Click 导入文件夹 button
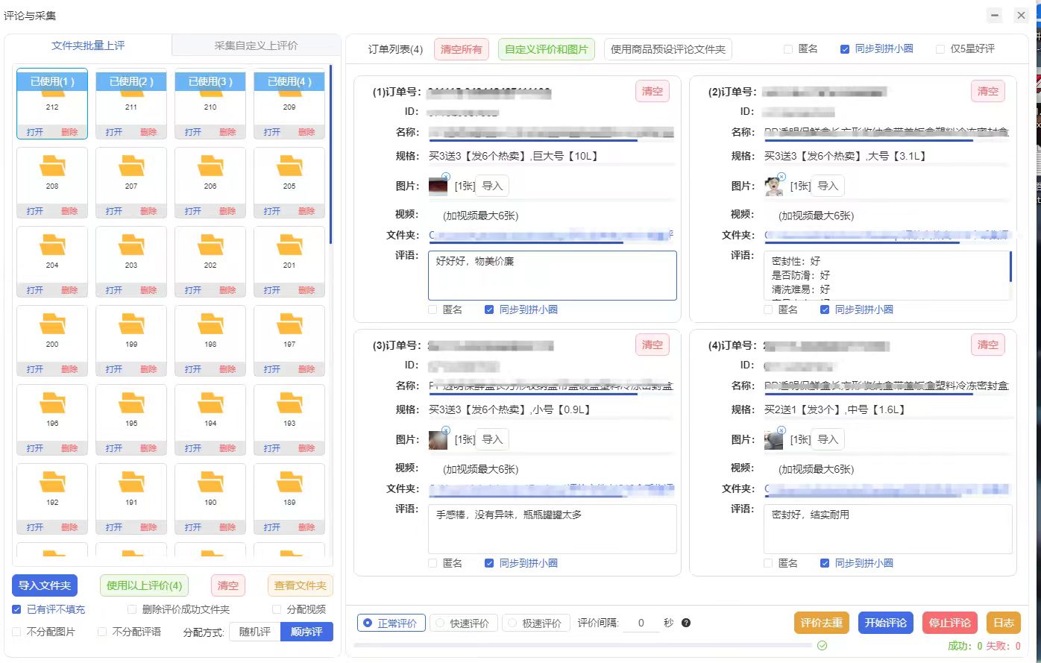The height and width of the screenshot is (663, 1041). 45,585
